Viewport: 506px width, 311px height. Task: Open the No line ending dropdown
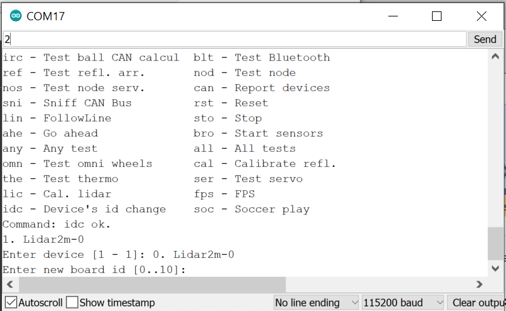[x=316, y=303]
